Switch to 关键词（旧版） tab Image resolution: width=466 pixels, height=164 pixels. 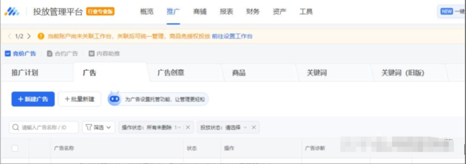[403, 73]
